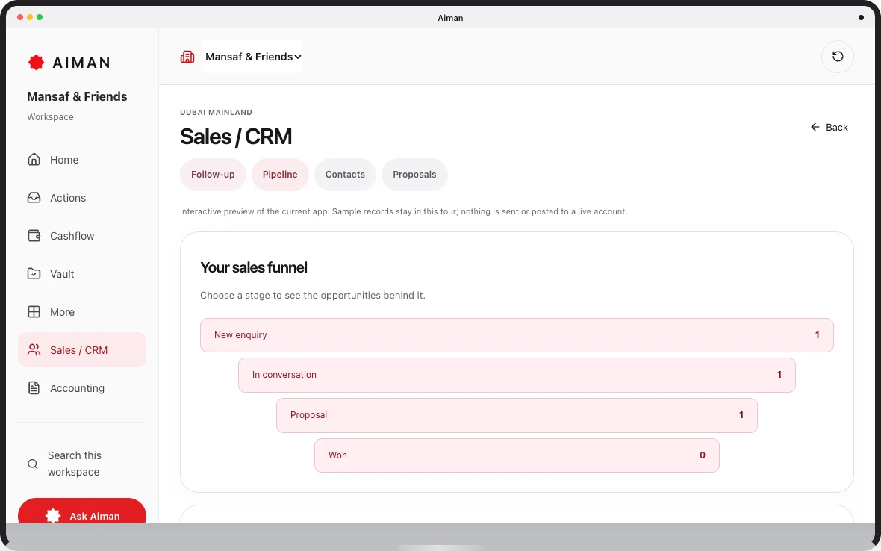Click the Back link

point(829,127)
